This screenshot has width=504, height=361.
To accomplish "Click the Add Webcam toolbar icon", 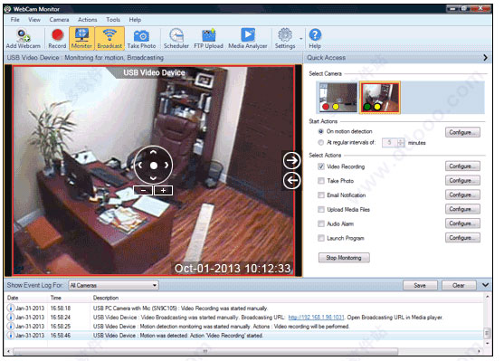I will 24,39.
